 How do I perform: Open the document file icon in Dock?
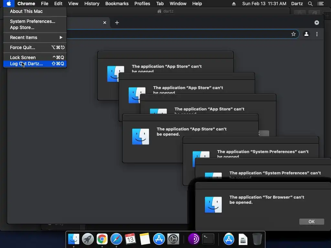point(243,239)
